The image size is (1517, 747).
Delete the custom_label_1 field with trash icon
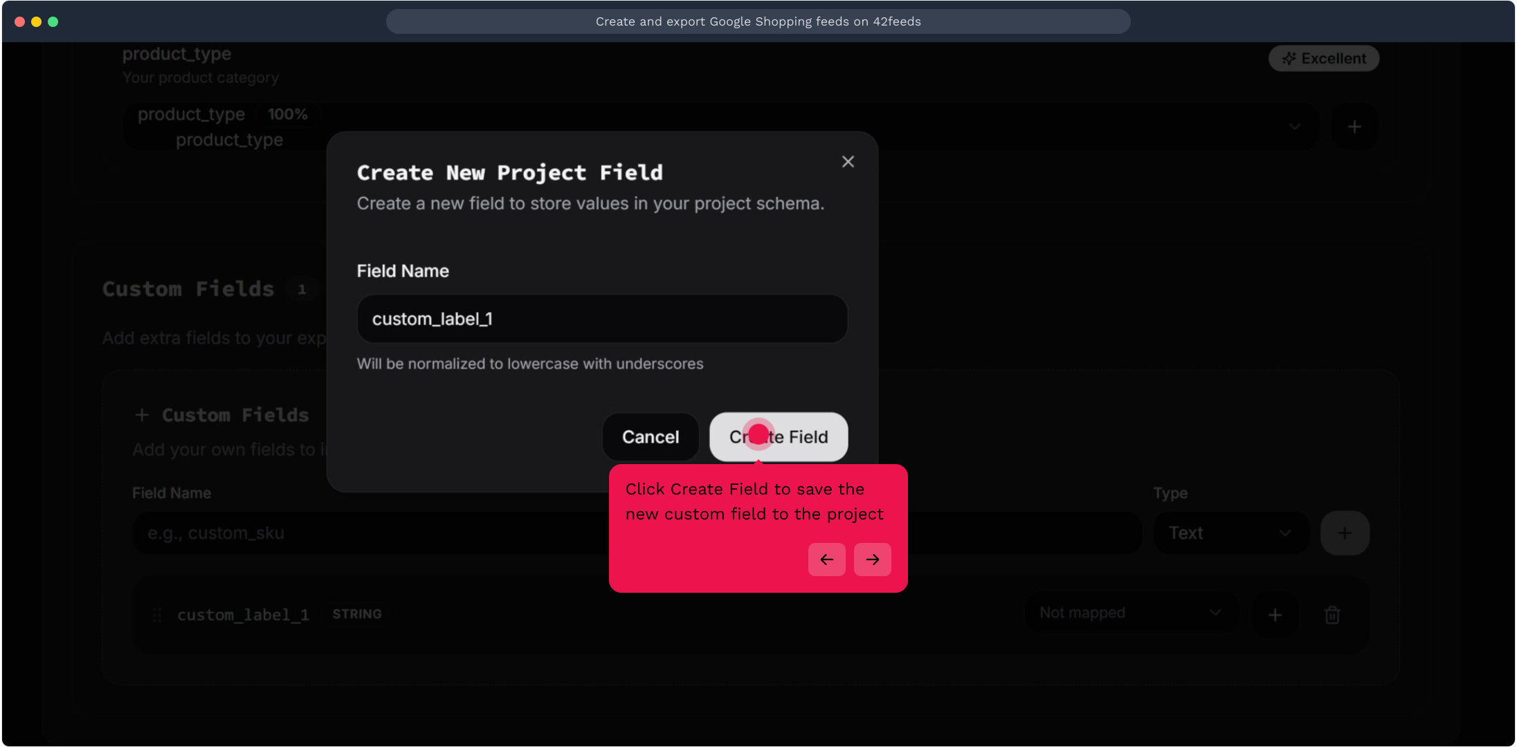pos(1332,615)
